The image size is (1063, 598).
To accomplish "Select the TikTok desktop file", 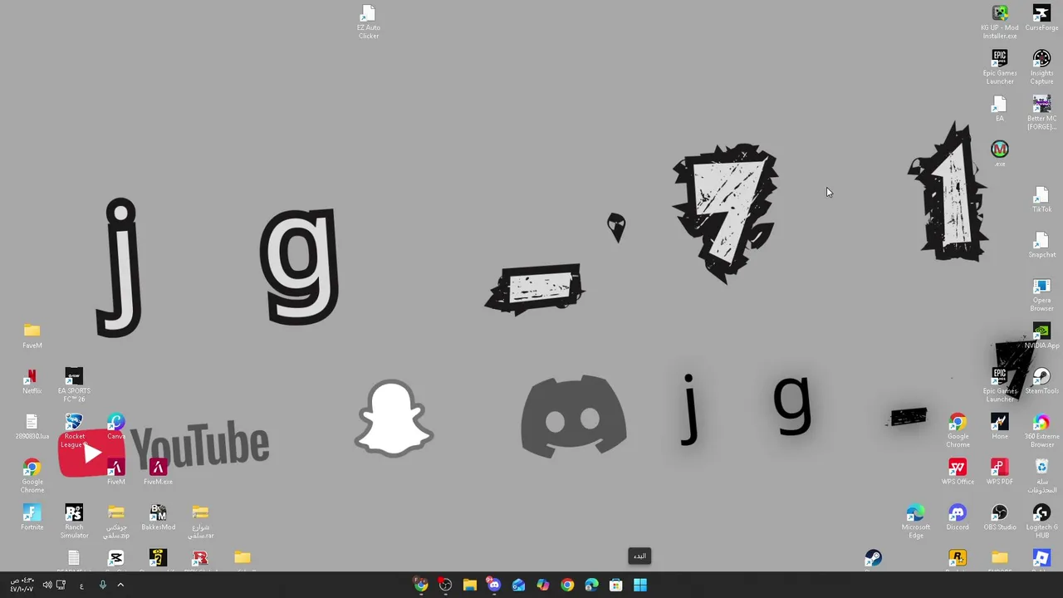I will pos(1041,200).
